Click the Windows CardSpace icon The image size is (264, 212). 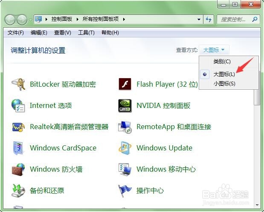coord(18,148)
